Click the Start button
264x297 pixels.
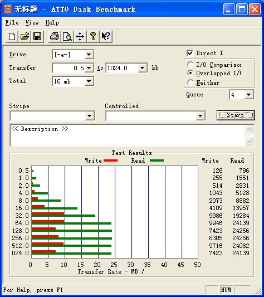coord(236,115)
